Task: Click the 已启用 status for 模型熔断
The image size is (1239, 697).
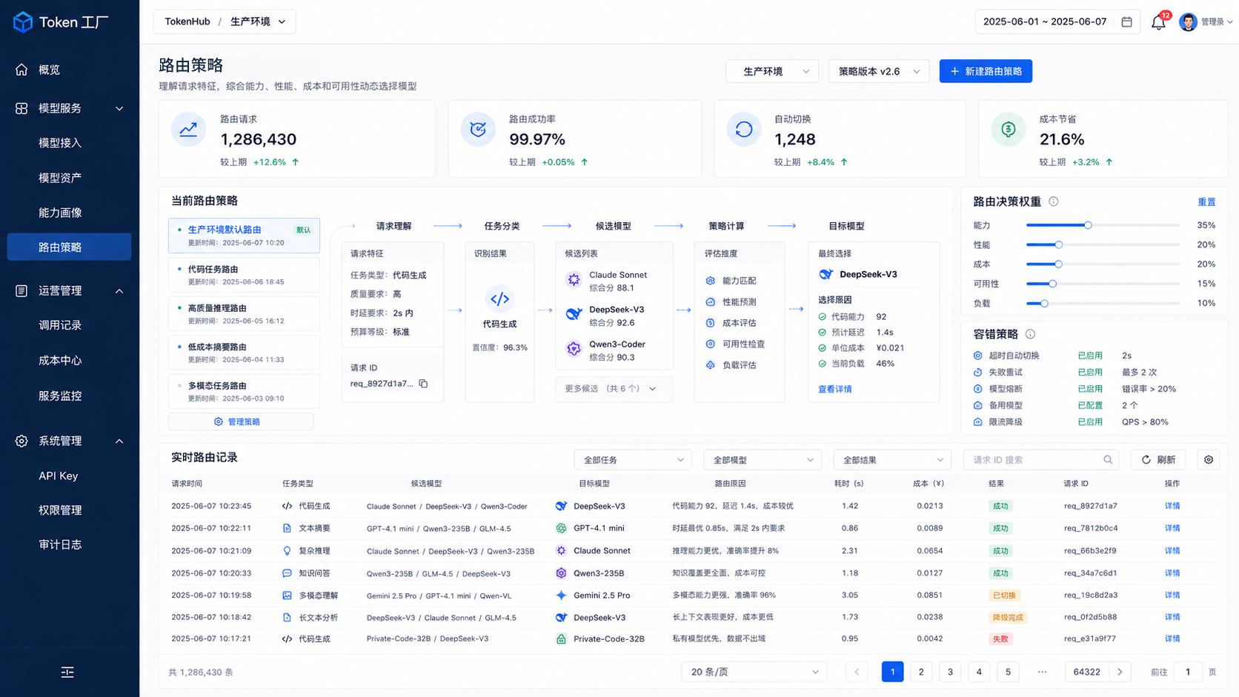Action: coord(1090,389)
